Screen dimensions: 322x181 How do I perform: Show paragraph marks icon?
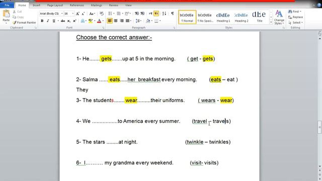(x=173, y=14)
